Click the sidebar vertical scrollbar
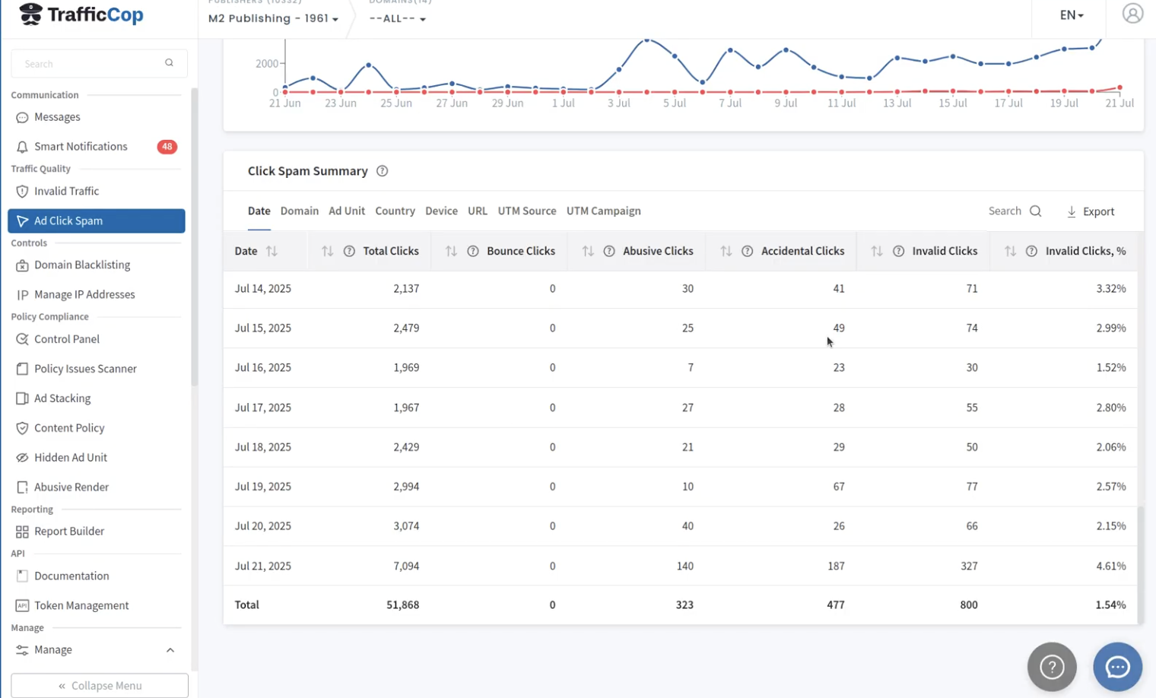 194,237
